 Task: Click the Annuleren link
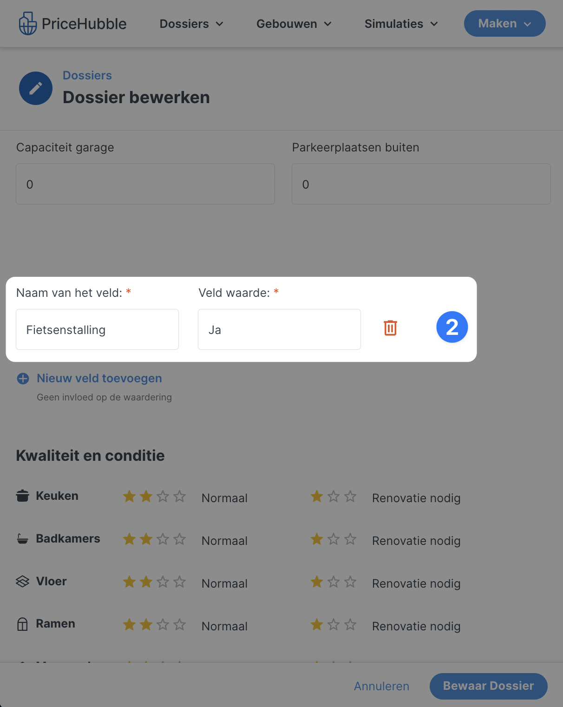[381, 686]
